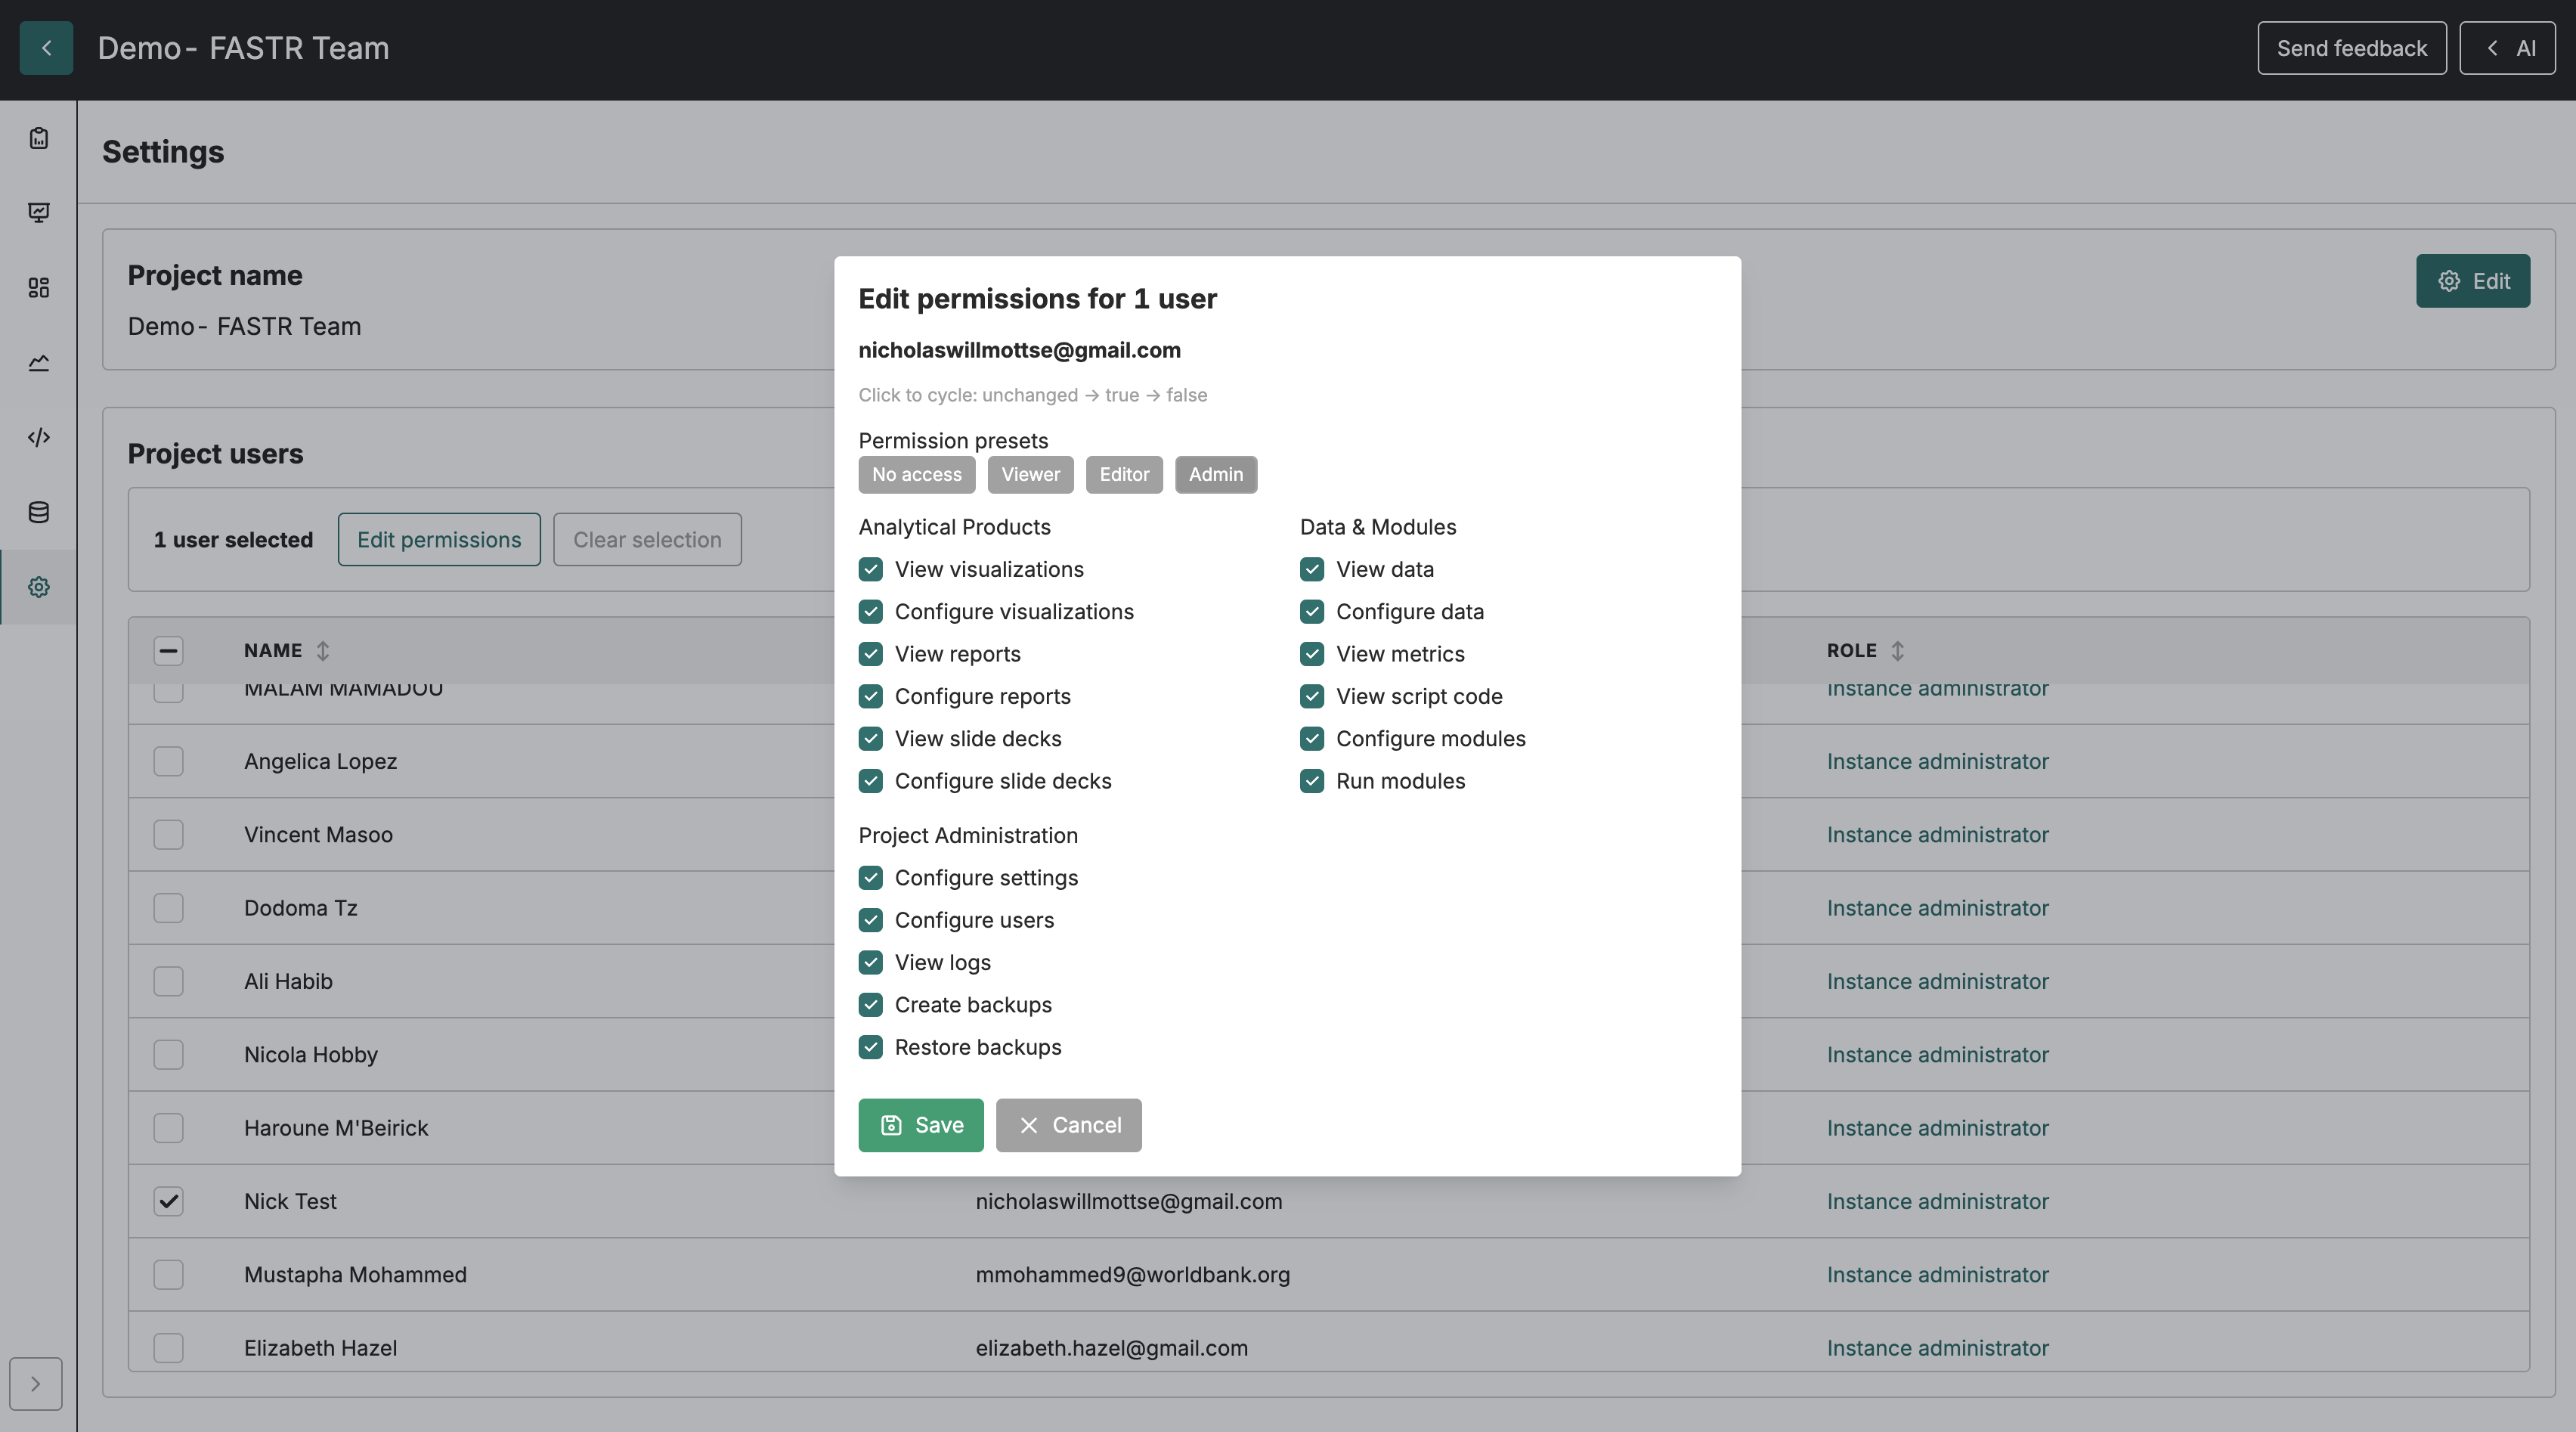Select Vincent Masoo row checkbox
2576x1432 pixels.
[x=169, y=835]
